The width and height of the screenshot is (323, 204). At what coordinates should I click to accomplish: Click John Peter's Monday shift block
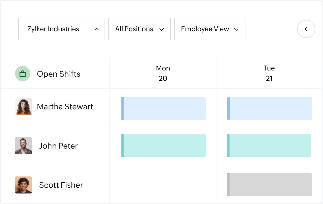tap(163, 145)
